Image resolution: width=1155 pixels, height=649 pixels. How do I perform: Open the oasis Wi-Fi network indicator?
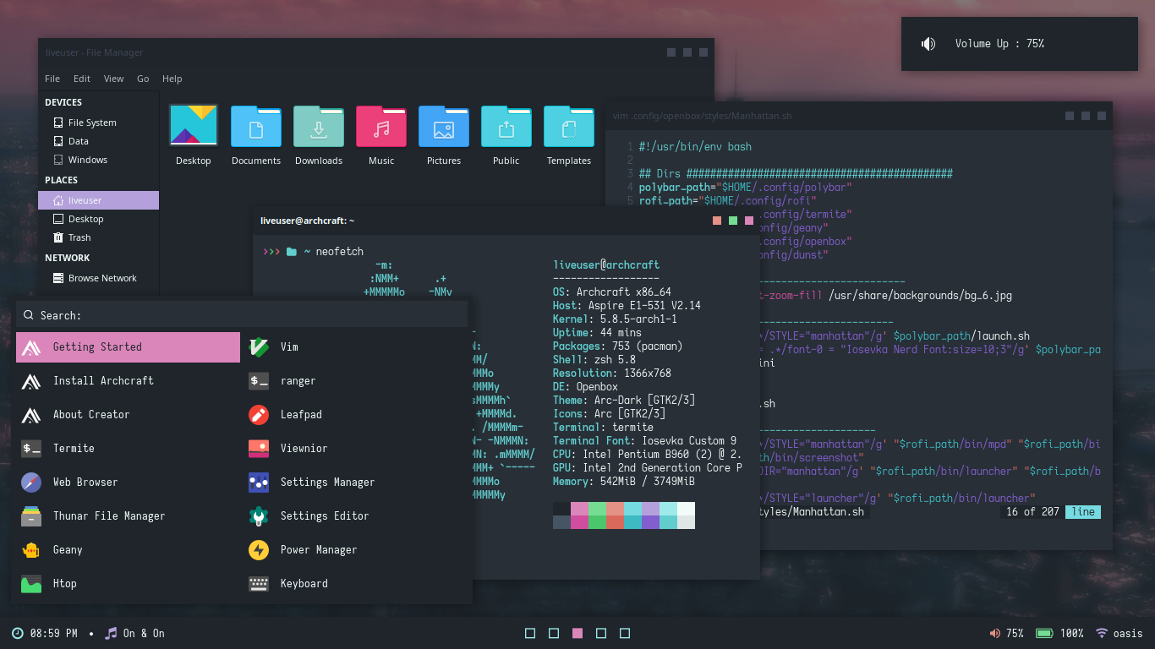point(1119,633)
